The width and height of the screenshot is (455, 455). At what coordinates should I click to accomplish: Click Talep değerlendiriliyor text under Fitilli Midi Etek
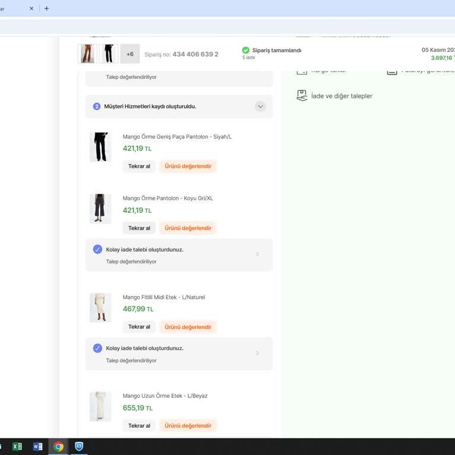131,361
